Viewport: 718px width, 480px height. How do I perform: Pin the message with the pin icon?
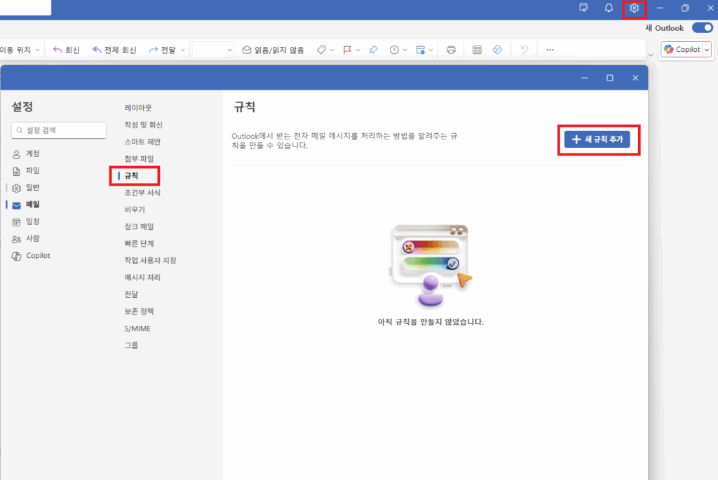point(372,49)
